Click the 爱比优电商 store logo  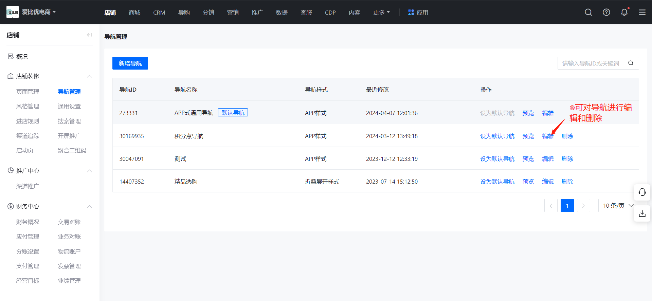point(13,12)
